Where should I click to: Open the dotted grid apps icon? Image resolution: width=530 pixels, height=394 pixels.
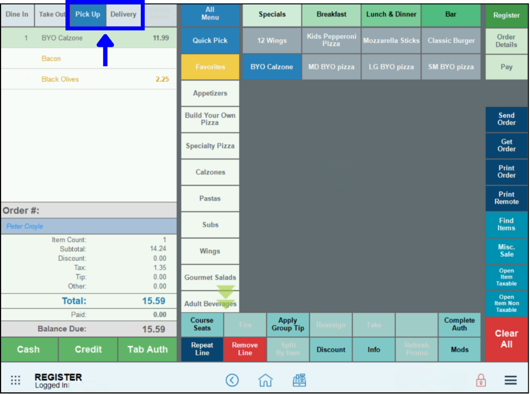[16, 380]
